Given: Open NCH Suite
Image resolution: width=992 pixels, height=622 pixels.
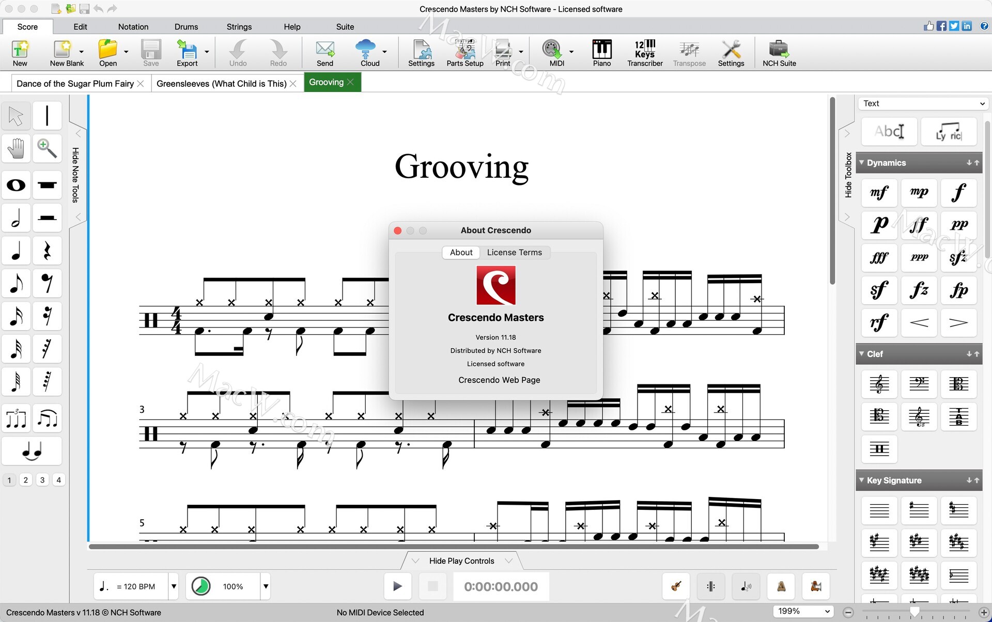Looking at the screenshot, I should coord(779,53).
